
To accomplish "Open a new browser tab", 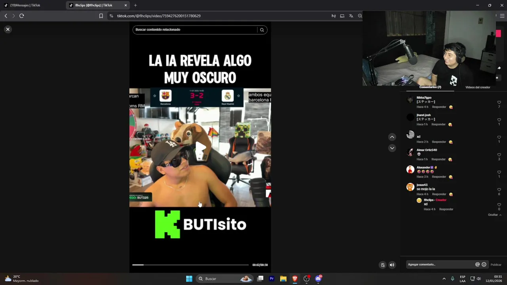I will coord(135,5).
